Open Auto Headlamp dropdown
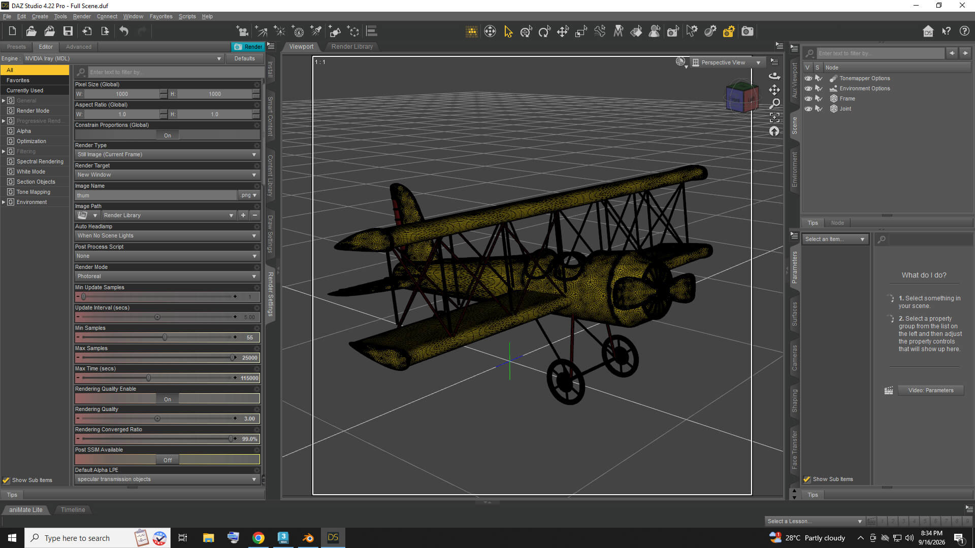 point(167,235)
